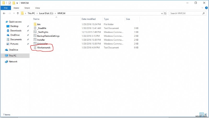Switch to the Share ribbon tab
The width and height of the screenshot is (209, 118).
tap(27, 8)
